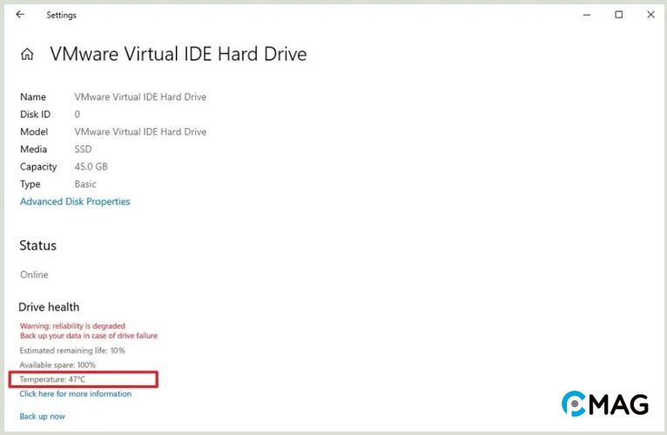This screenshot has height=435, width=667.
Task: Click the Media value SSD
Action: coord(83,150)
